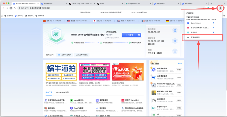
Task: Unpin the Super Browser extension
Action: coord(213,23)
